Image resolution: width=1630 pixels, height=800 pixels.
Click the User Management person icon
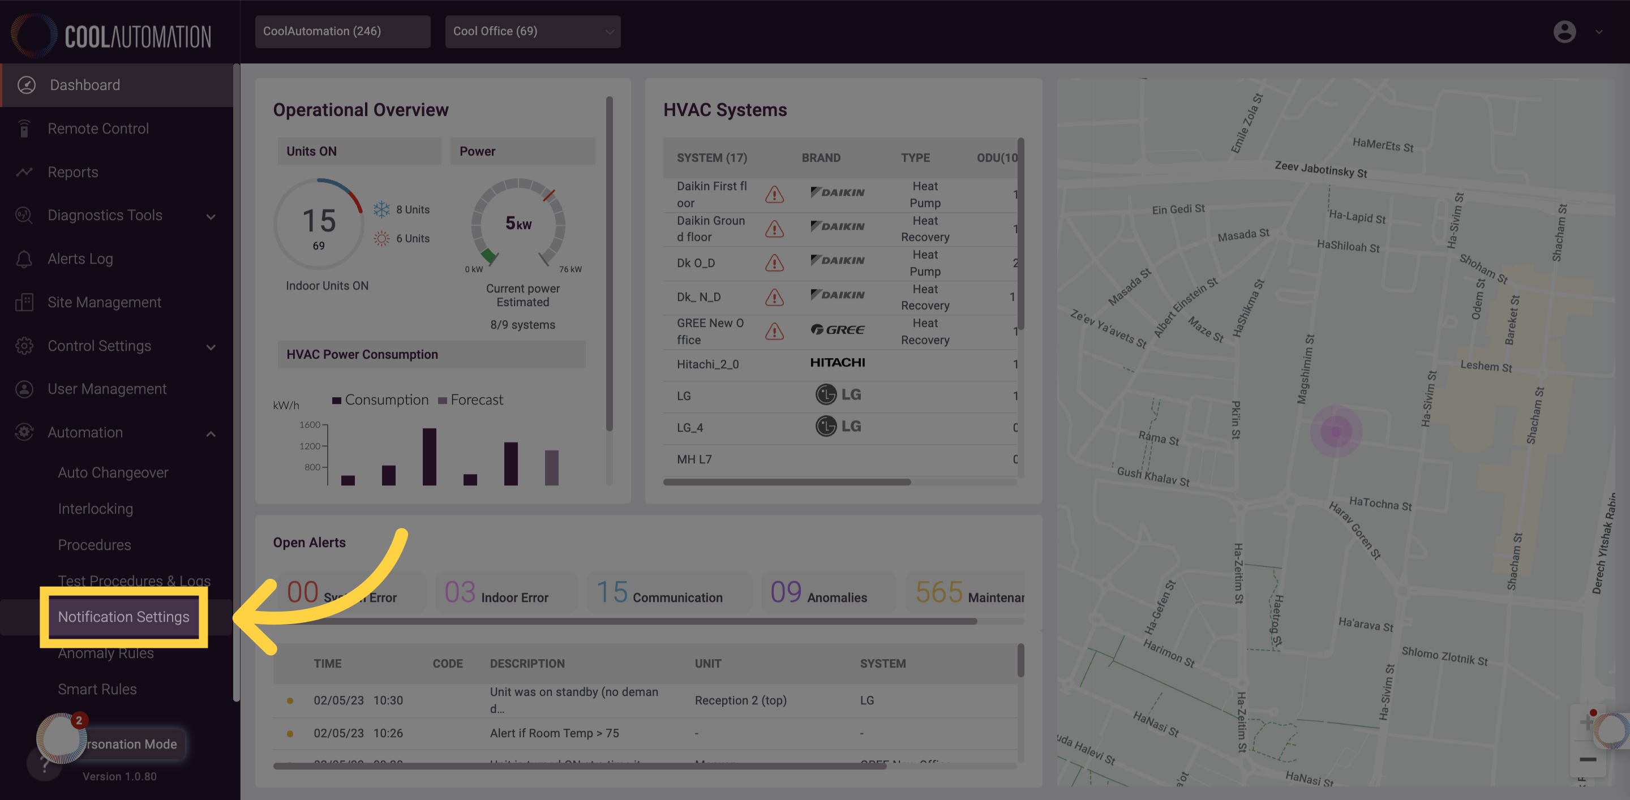pyautogui.click(x=24, y=389)
